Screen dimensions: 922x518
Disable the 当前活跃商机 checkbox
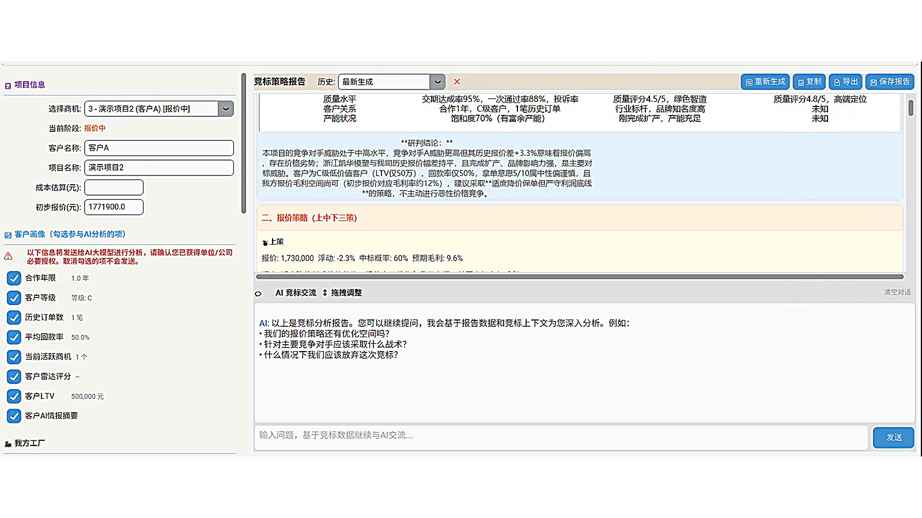point(14,357)
